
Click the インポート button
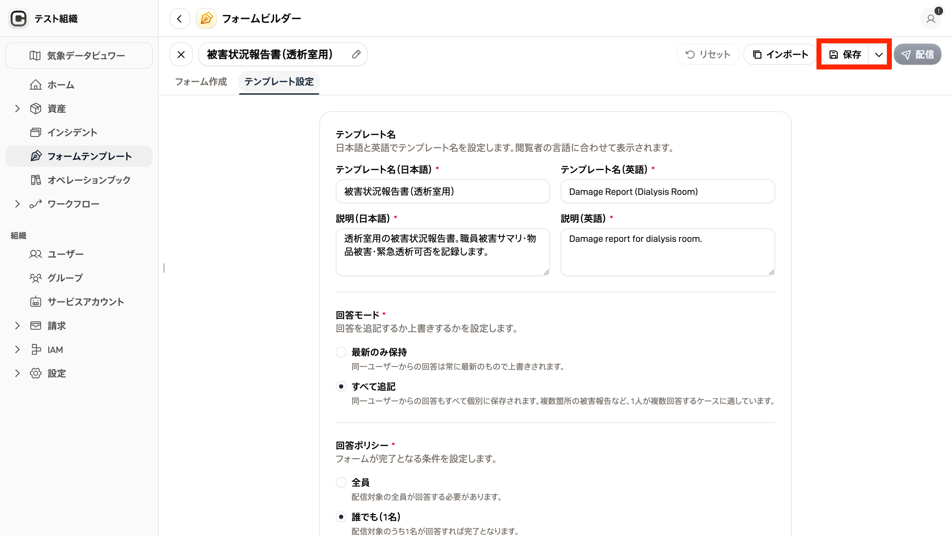click(x=780, y=54)
